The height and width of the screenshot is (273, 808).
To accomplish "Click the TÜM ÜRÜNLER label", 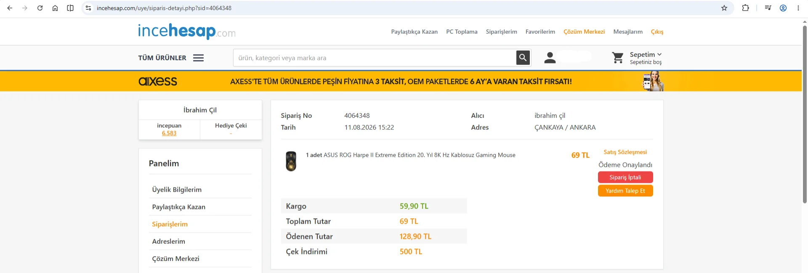I will (x=162, y=58).
